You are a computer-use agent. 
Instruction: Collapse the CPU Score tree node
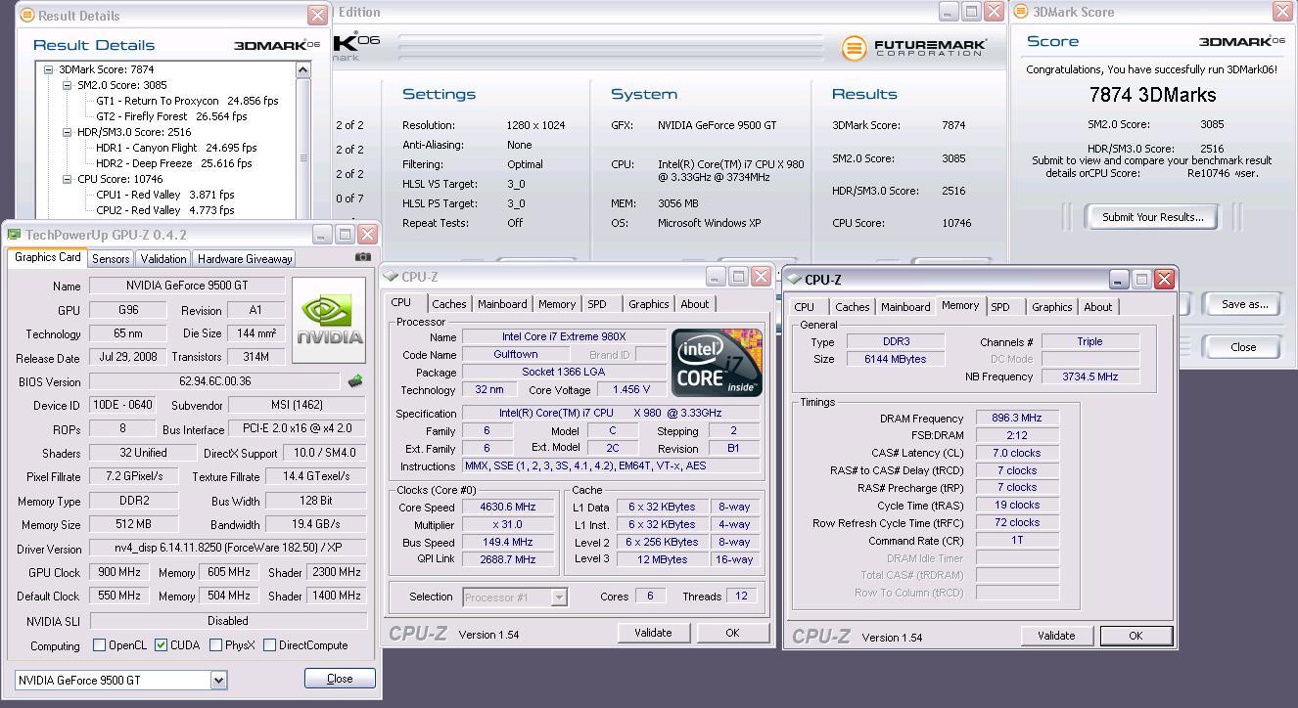pyautogui.click(x=67, y=179)
